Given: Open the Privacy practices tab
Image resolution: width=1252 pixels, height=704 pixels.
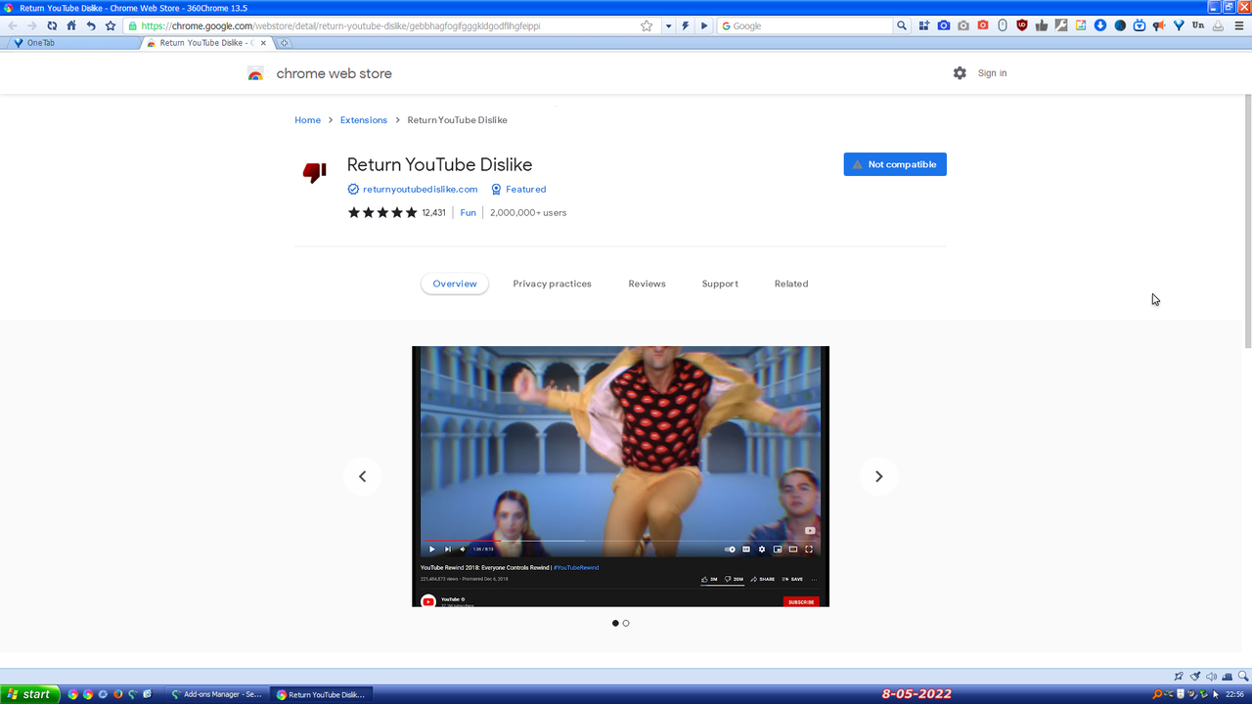Looking at the screenshot, I should point(552,284).
